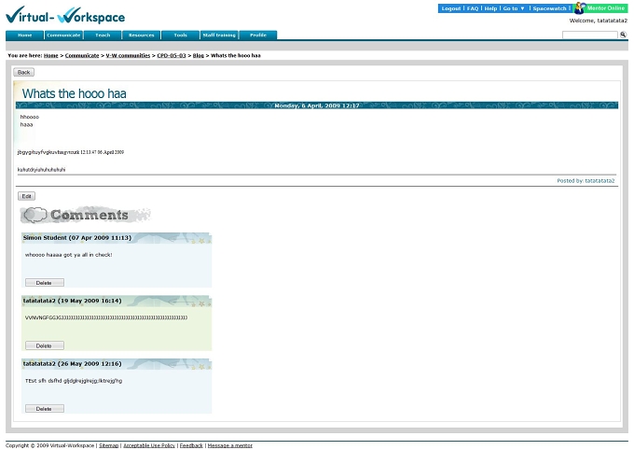Image resolution: width=634 pixels, height=450 pixels.
Task: Select the Tools tab
Action: click(x=180, y=35)
